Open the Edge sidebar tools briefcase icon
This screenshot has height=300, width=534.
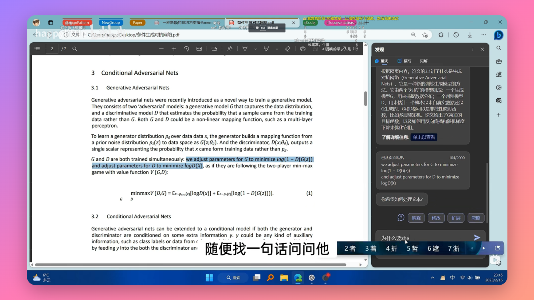[x=499, y=61]
